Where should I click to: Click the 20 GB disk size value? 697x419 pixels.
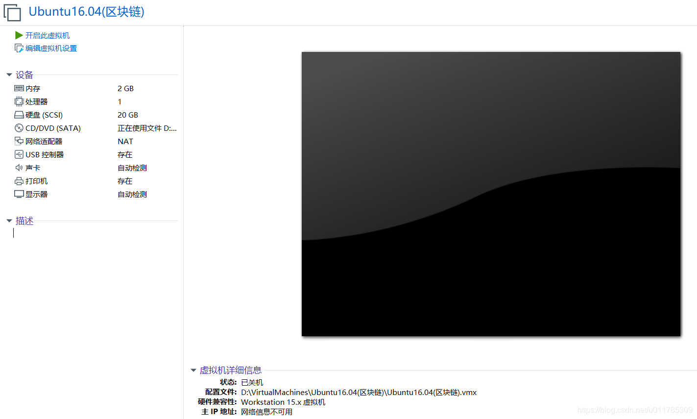pos(128,115)
